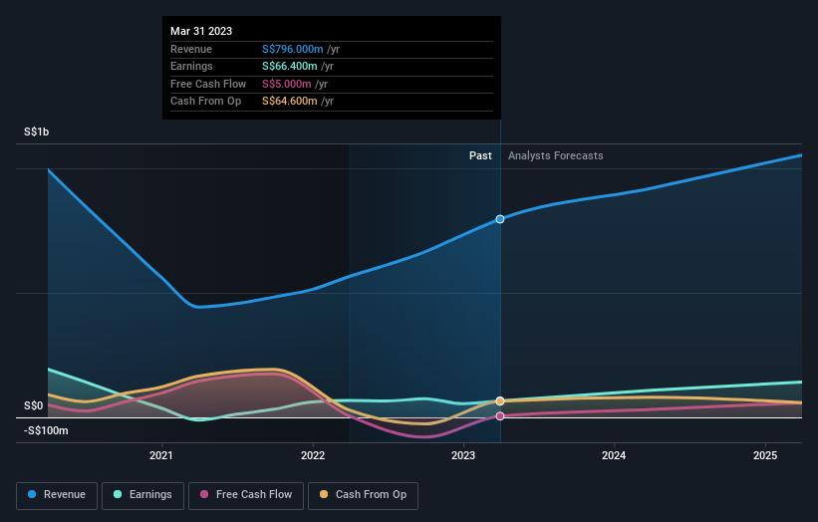The height and width of the screenshot is (522, 818).
Task: Click the Analysts Forecasts label
Action: point(556,155)
